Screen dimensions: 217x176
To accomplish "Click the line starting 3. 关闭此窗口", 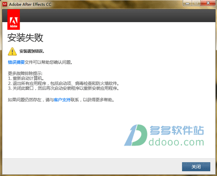I will (64, 88).
